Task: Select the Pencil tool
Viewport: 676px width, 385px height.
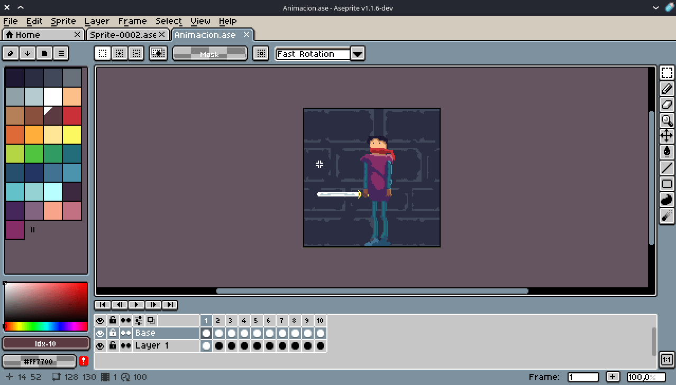Action: pos(666,89)
